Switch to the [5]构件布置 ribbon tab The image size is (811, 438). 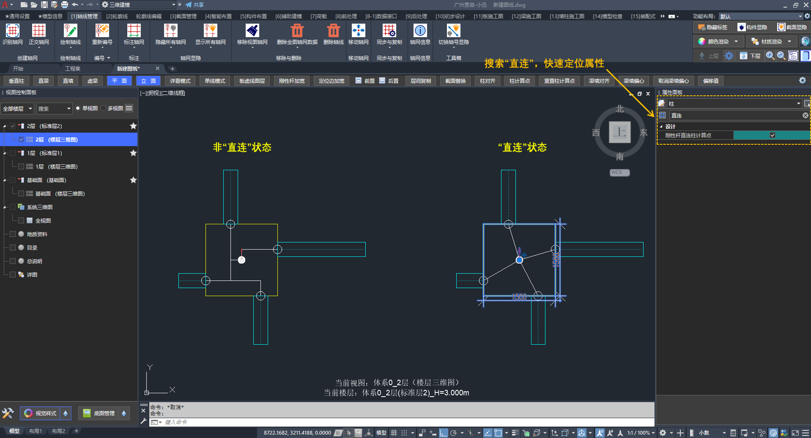pyautogui.click(x=253, y=16)
